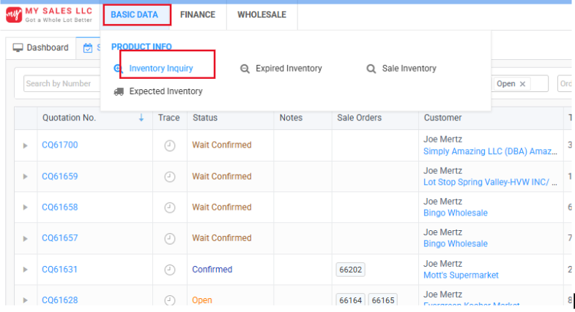Remove the Open filter tag
575x312 pixels.
[x=522, y=84]
